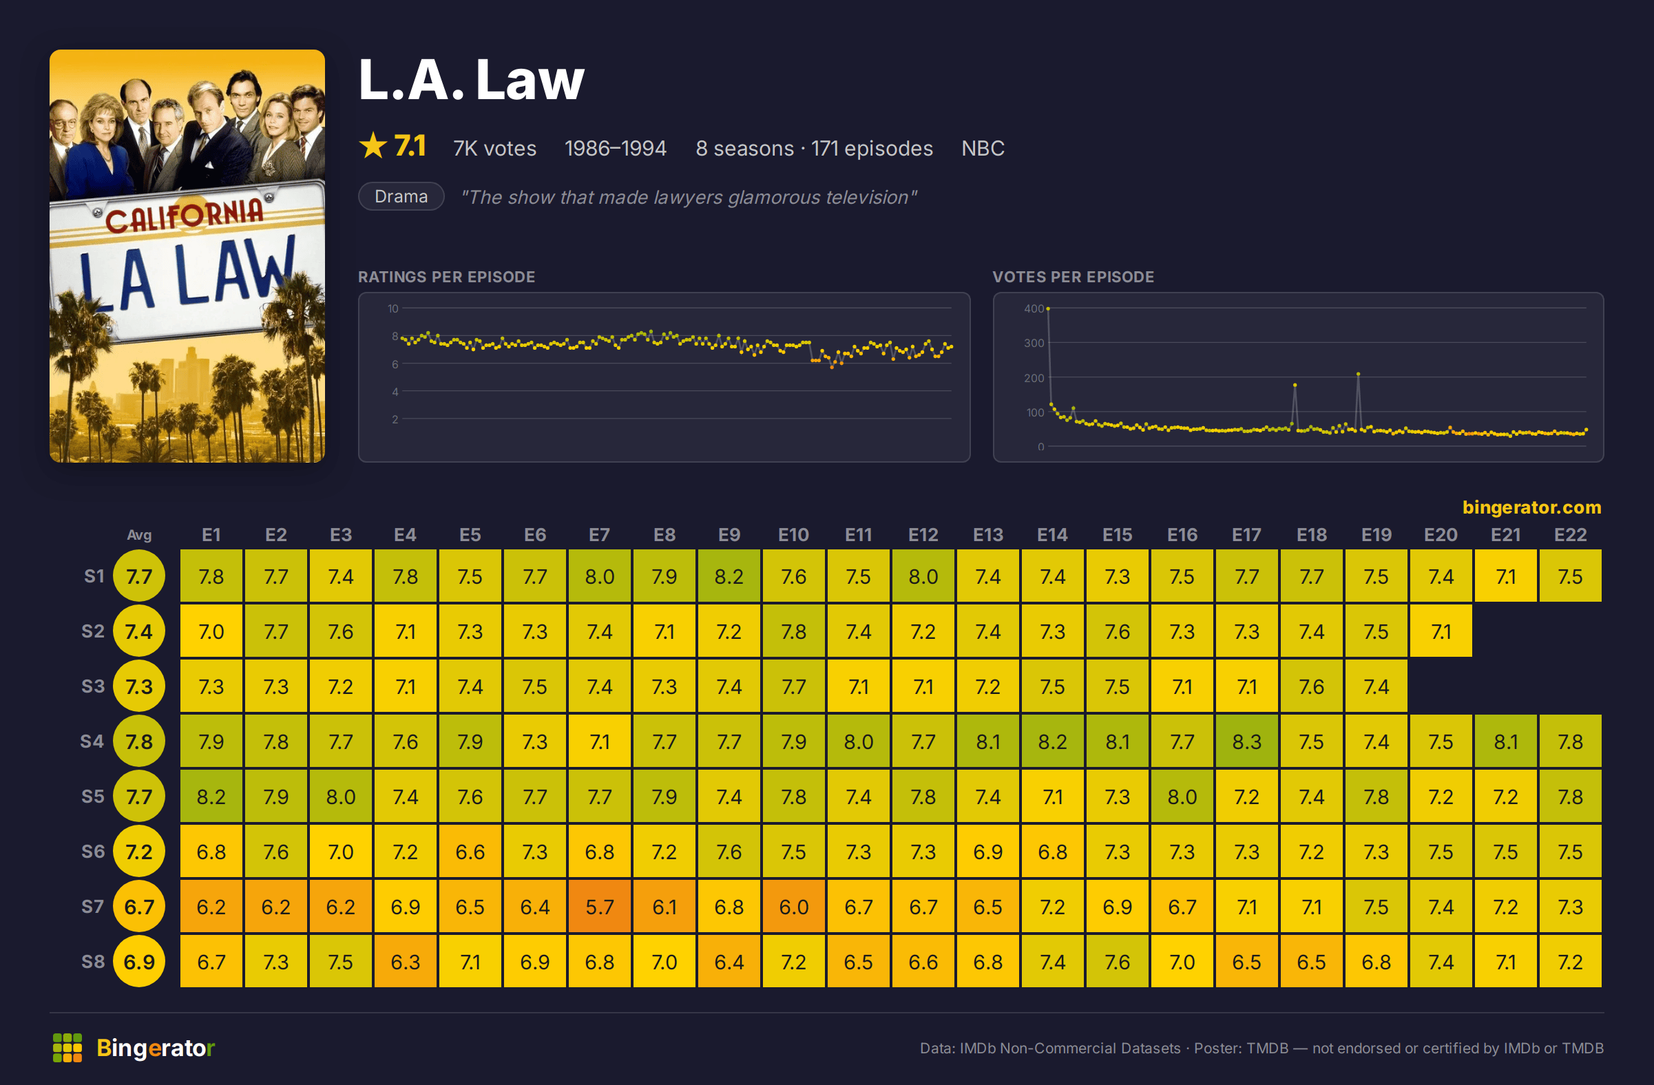Viewport: 1654px width, 1085px height.
Task: Open the bingerator.com link
Action: (x=1531, y=507)
